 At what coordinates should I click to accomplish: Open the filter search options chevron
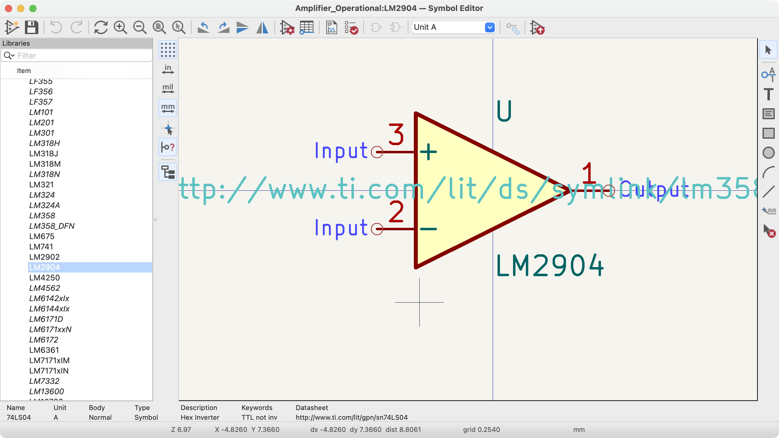12,55
